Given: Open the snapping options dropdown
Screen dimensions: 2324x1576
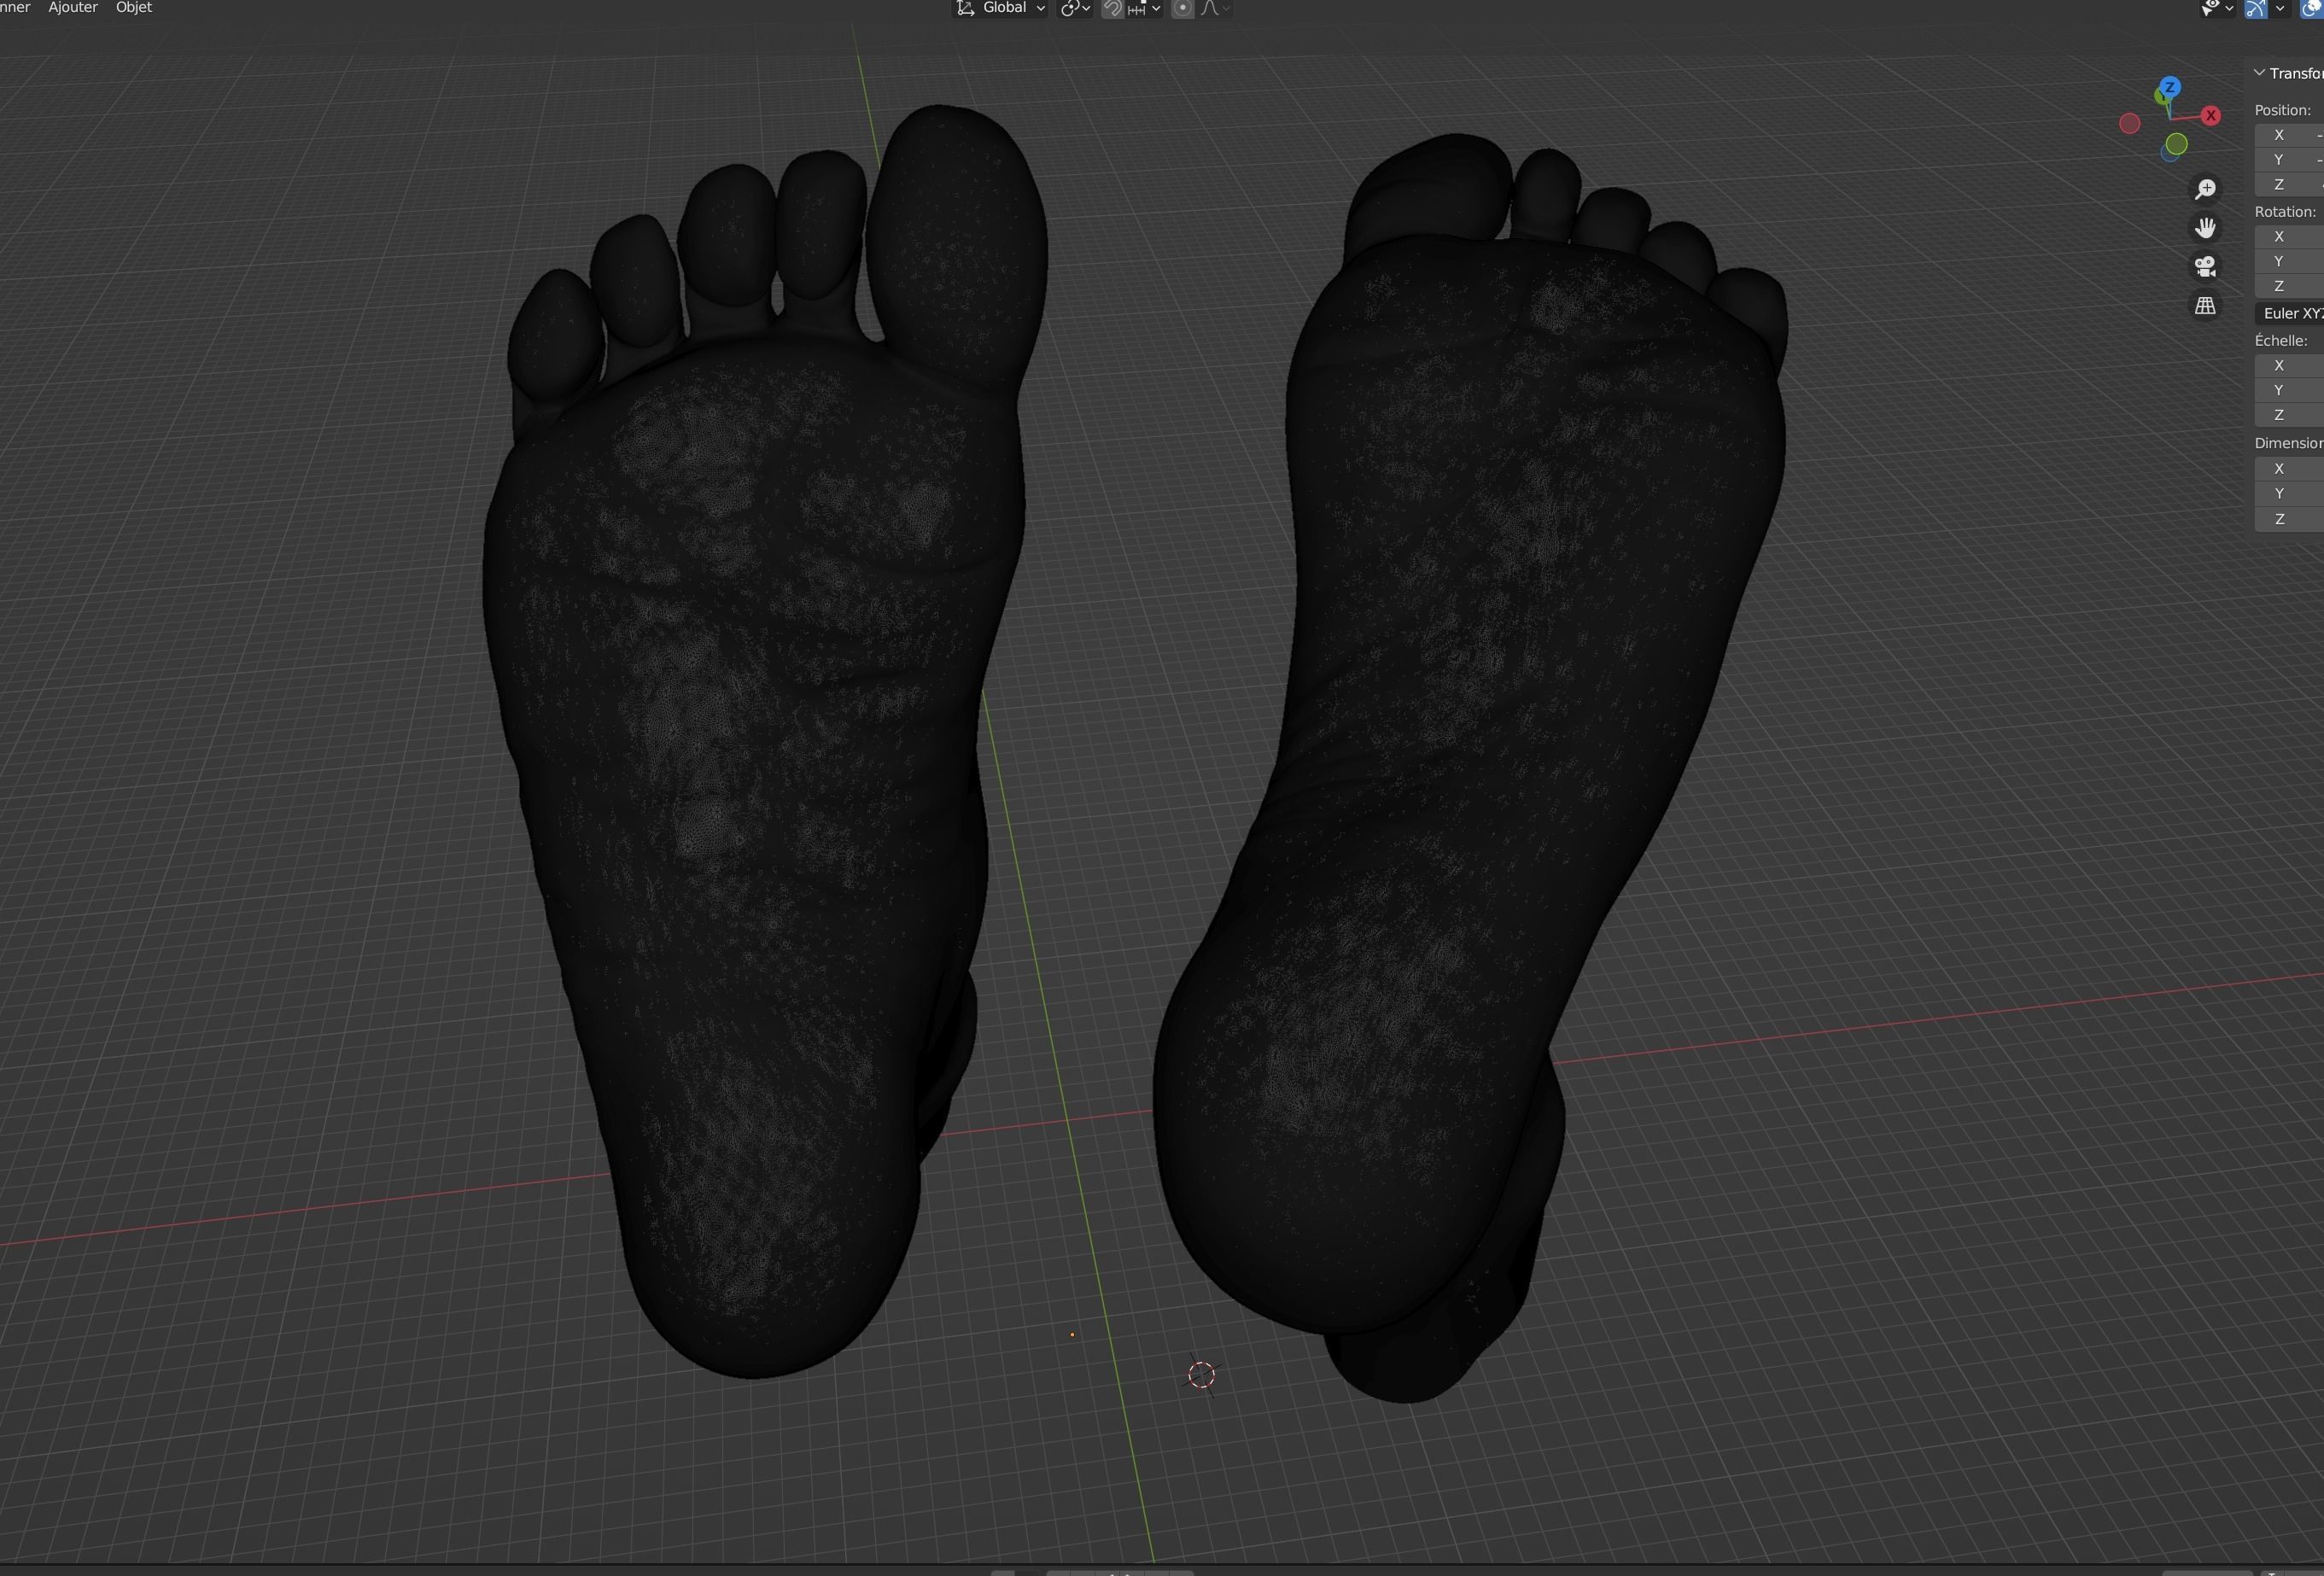Looking at the screenshot, I should [1143, 8].
